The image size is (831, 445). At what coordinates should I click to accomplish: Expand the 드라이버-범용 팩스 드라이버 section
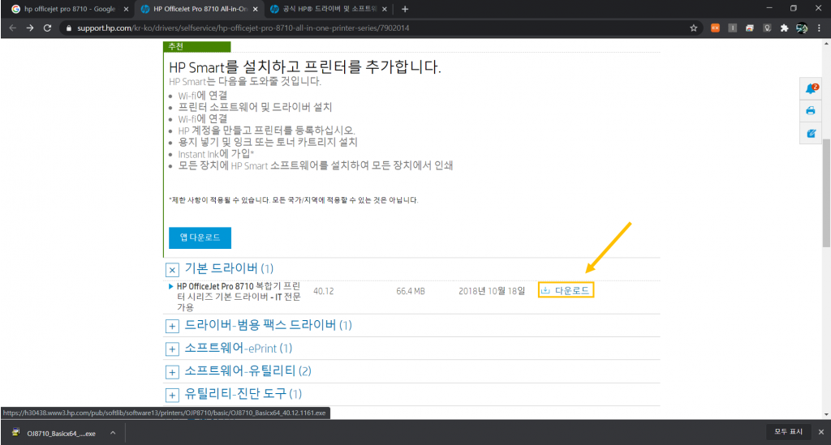coord(172,326)
